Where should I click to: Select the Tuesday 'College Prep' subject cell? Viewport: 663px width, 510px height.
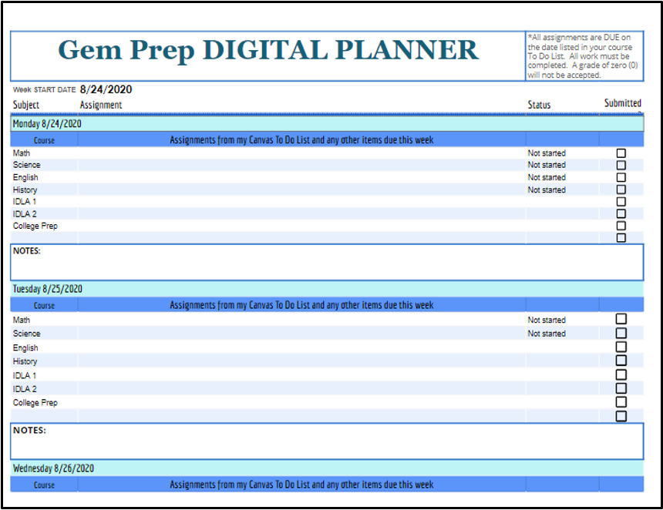pos(44,402)
